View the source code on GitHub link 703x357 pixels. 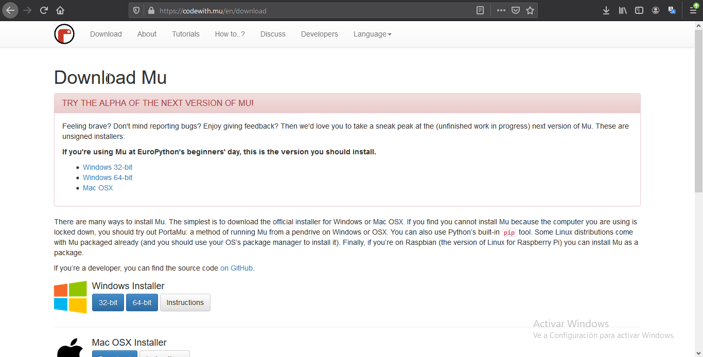236,268
